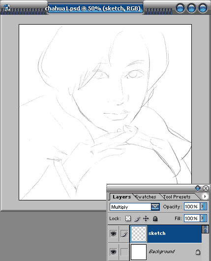Click the lock all padlock icon
The height and width of the screenshot is (261, 211).
[155, 219]
